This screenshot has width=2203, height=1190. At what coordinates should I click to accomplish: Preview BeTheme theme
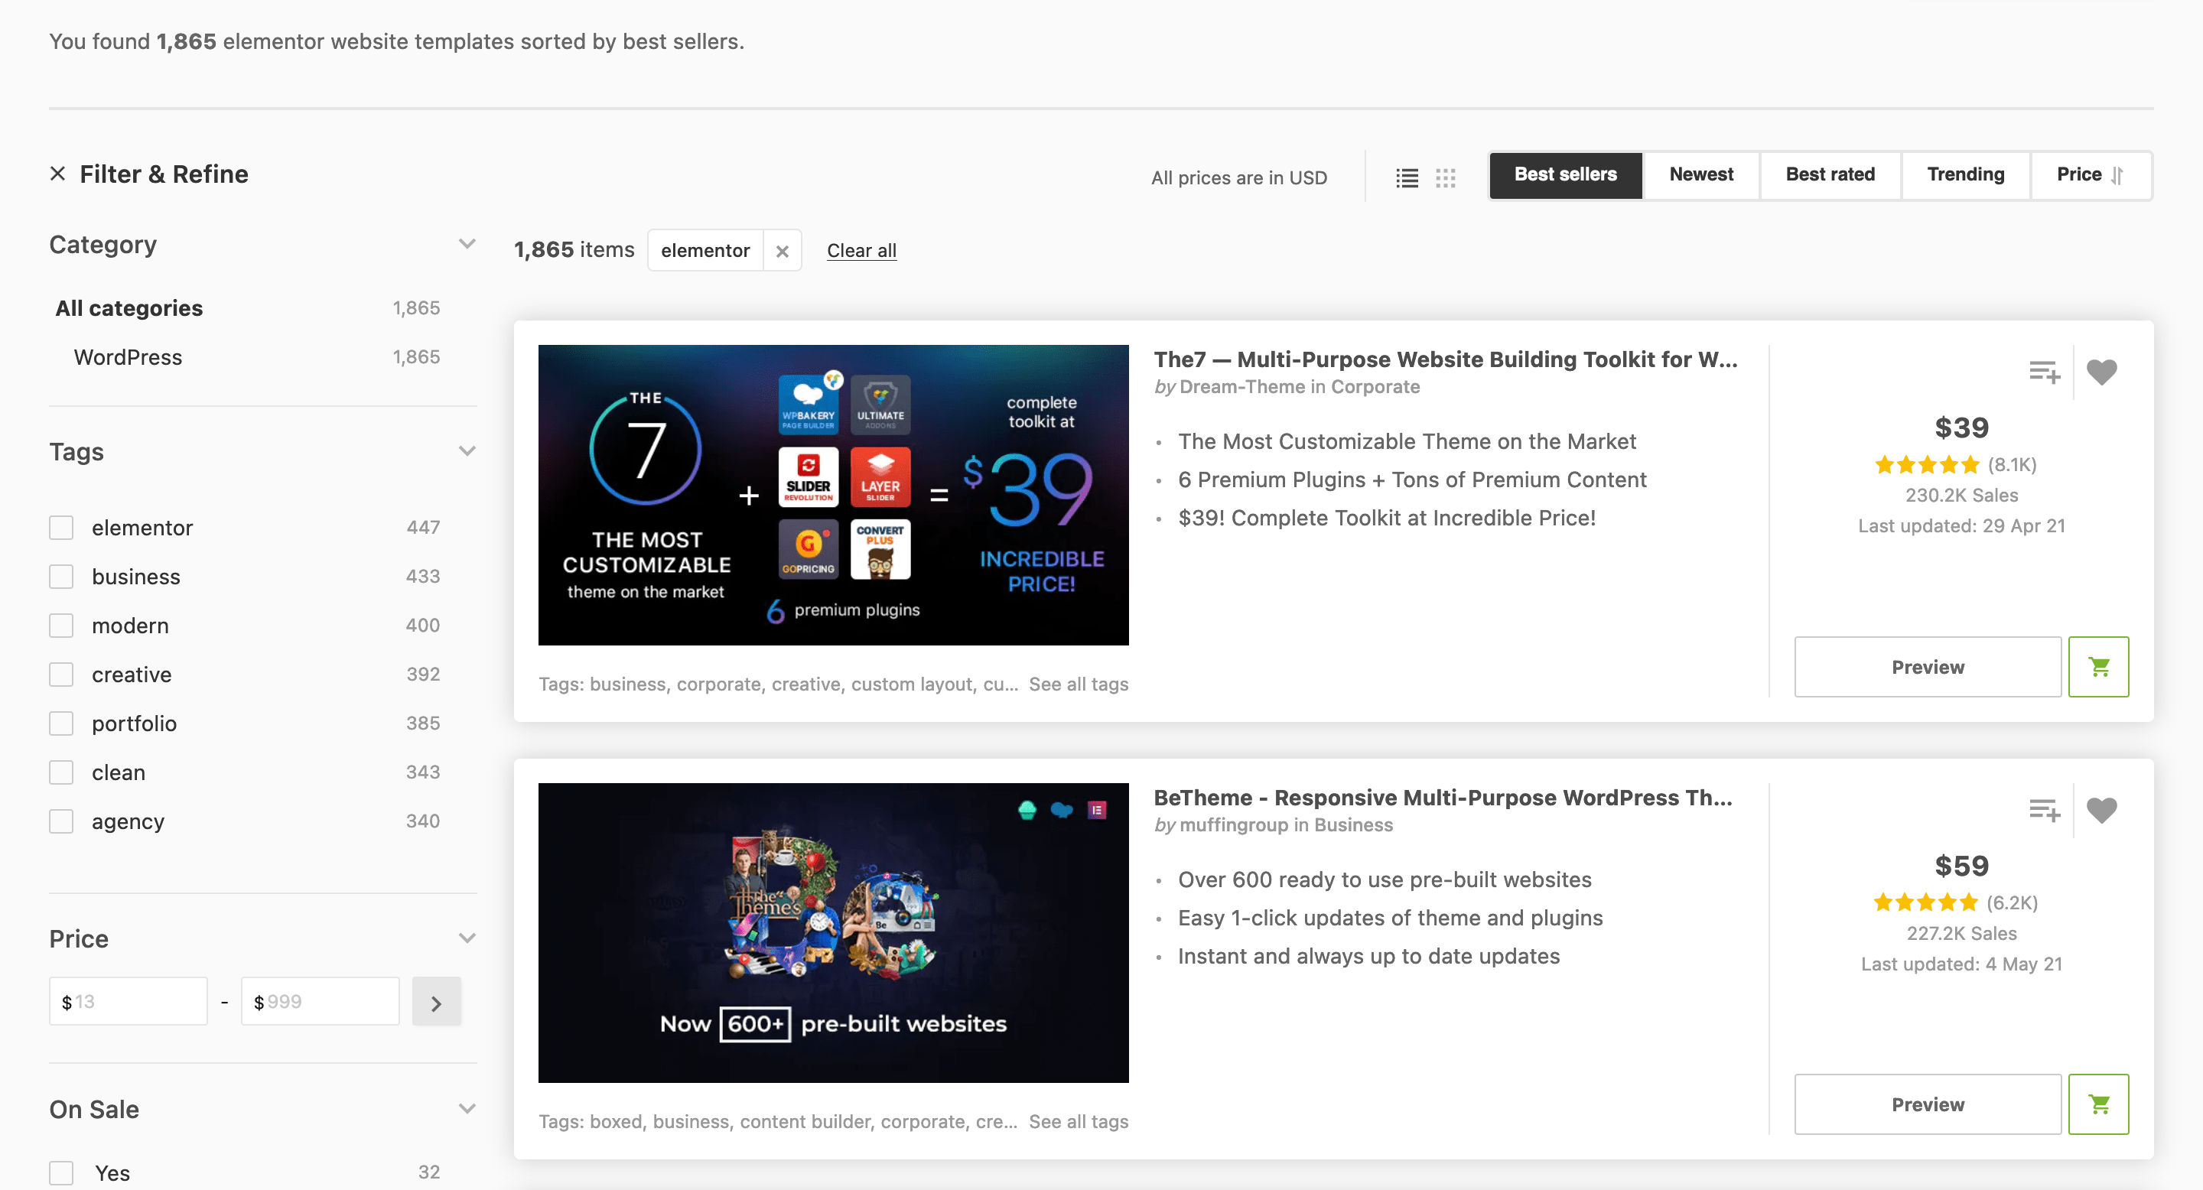click(x=1928, y=1104)
